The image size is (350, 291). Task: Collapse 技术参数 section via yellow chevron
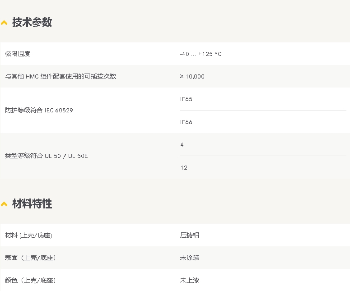5,23
